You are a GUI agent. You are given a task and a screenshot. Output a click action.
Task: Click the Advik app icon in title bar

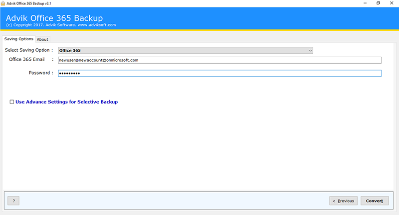(x=3, y=3)
